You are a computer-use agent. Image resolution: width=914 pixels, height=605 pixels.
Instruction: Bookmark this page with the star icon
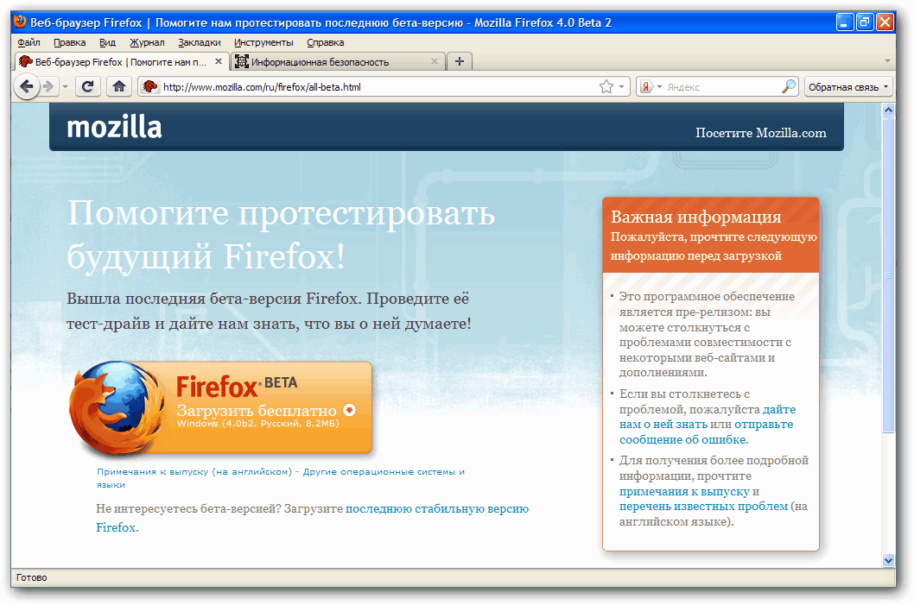pos(606,87)
